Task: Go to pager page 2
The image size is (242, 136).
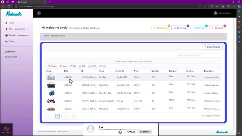Action: tap(62, 116)
